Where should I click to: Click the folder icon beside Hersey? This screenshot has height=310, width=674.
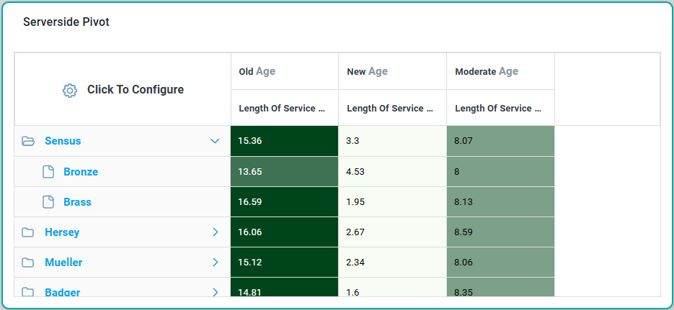point(28,232)
